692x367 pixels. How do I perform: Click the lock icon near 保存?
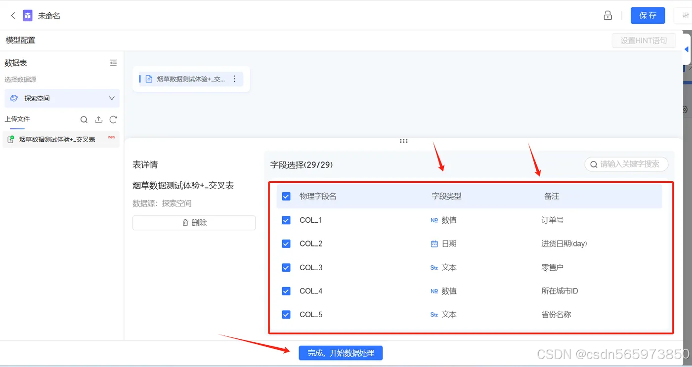607,15
